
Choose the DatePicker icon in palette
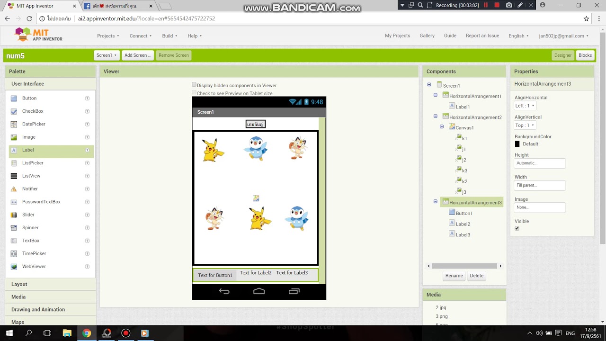pos(14,124)
